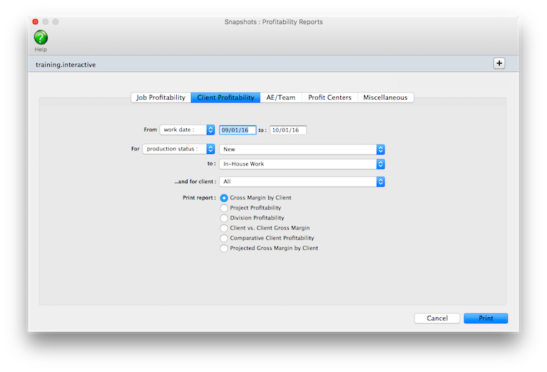The height and width of the screenshot is (372, 547).
Task: Select Projected Gross Margin by Client
Action: pyautogui.click(x=225, y=248)
